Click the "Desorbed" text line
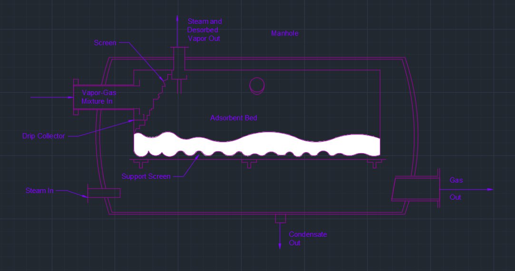Viewport: 515px width, 271px height. tap(203, 30)
